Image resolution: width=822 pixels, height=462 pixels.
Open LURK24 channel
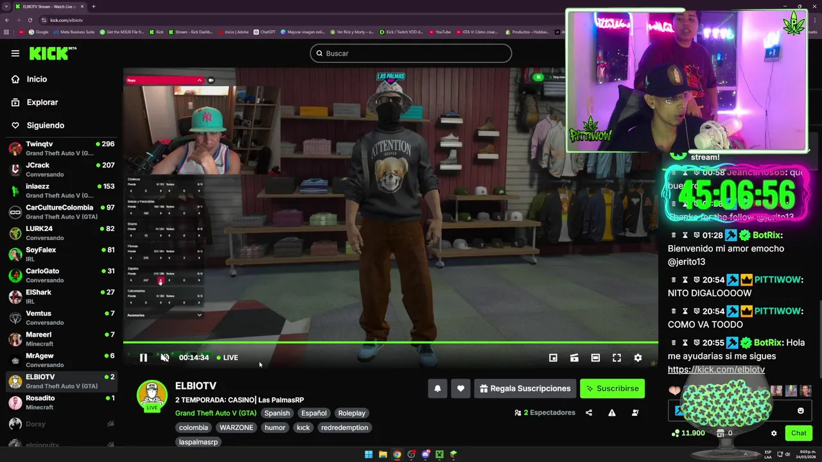point(62,233)
